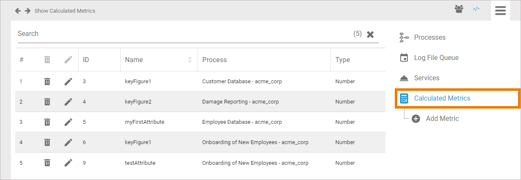Select Calculated Metrics menu entry
The height and width of the screenshot is (180, 521).
[x=442, y=98]
